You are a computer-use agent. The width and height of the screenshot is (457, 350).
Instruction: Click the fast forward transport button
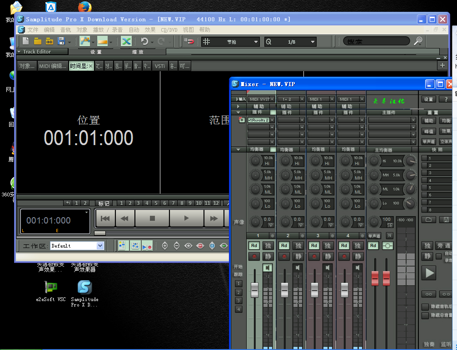tap(214, 218)
